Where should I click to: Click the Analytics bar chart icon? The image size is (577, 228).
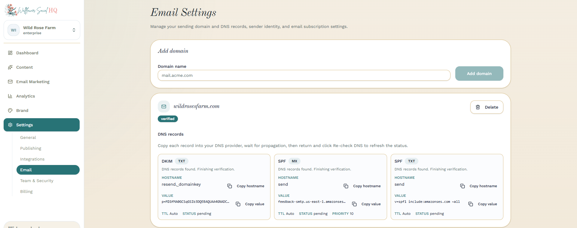tap(10, 96)
